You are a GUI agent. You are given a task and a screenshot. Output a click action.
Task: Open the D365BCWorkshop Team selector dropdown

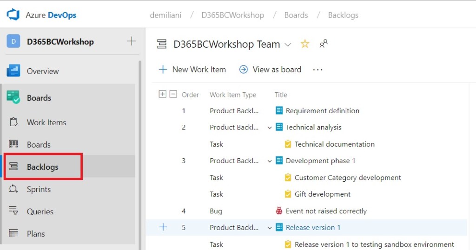287,45
